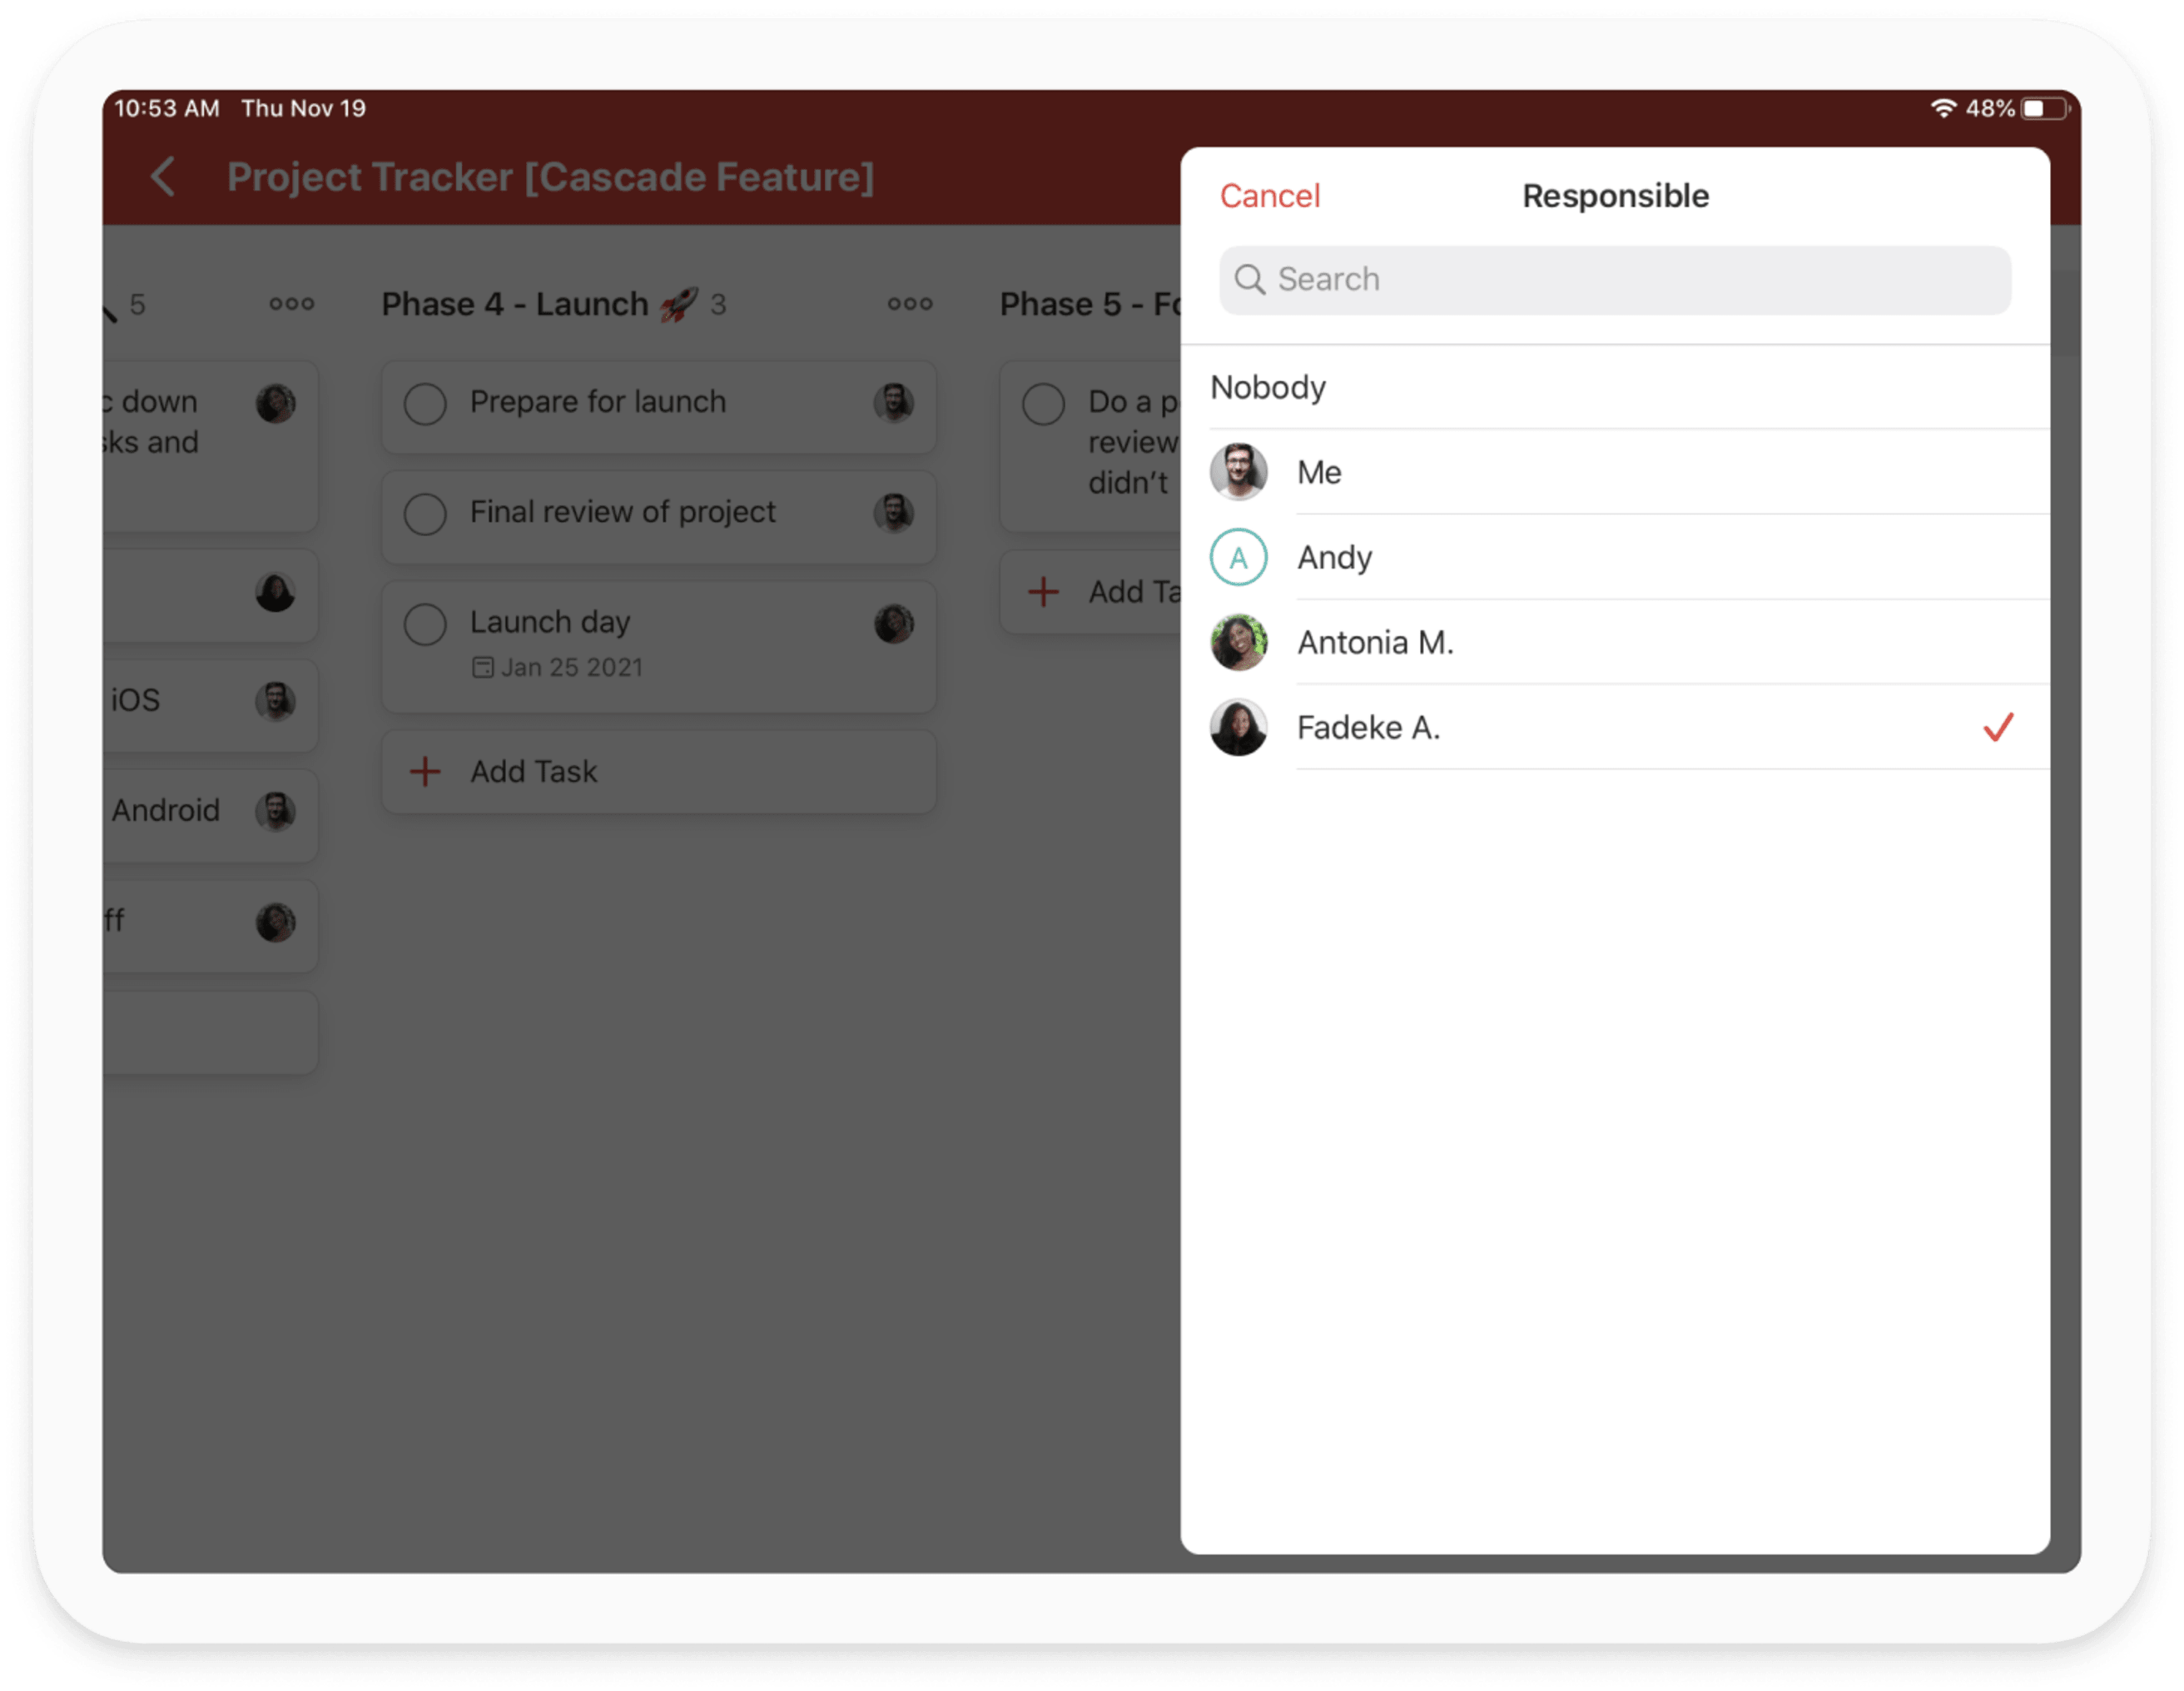Mark Final review of project complete
This screenshot has width=2184, height=1691.
click(x=425, y=514)
